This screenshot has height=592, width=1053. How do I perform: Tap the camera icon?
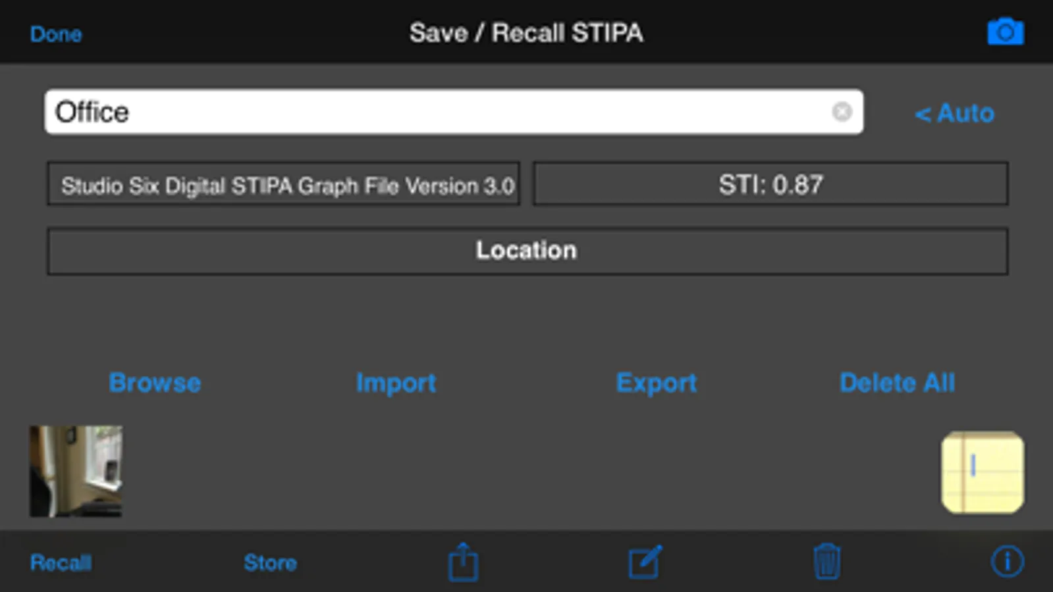tap(1005, 32)
